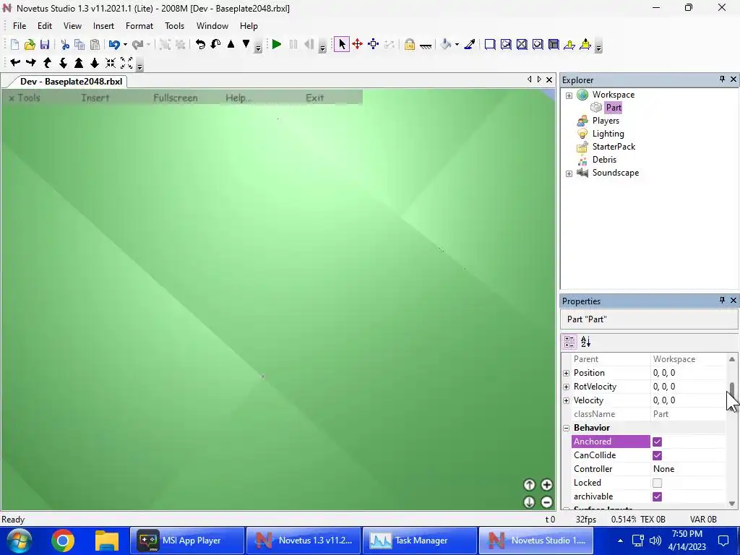The width and height of the screenshot is (740, 555).
Task: Uncheck the CanCollide checkbox
Action: coord(657,455)
